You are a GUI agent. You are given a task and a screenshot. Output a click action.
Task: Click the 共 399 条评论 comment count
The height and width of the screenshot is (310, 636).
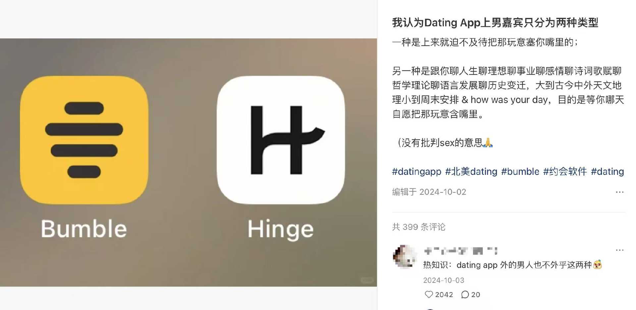(419, 227)
